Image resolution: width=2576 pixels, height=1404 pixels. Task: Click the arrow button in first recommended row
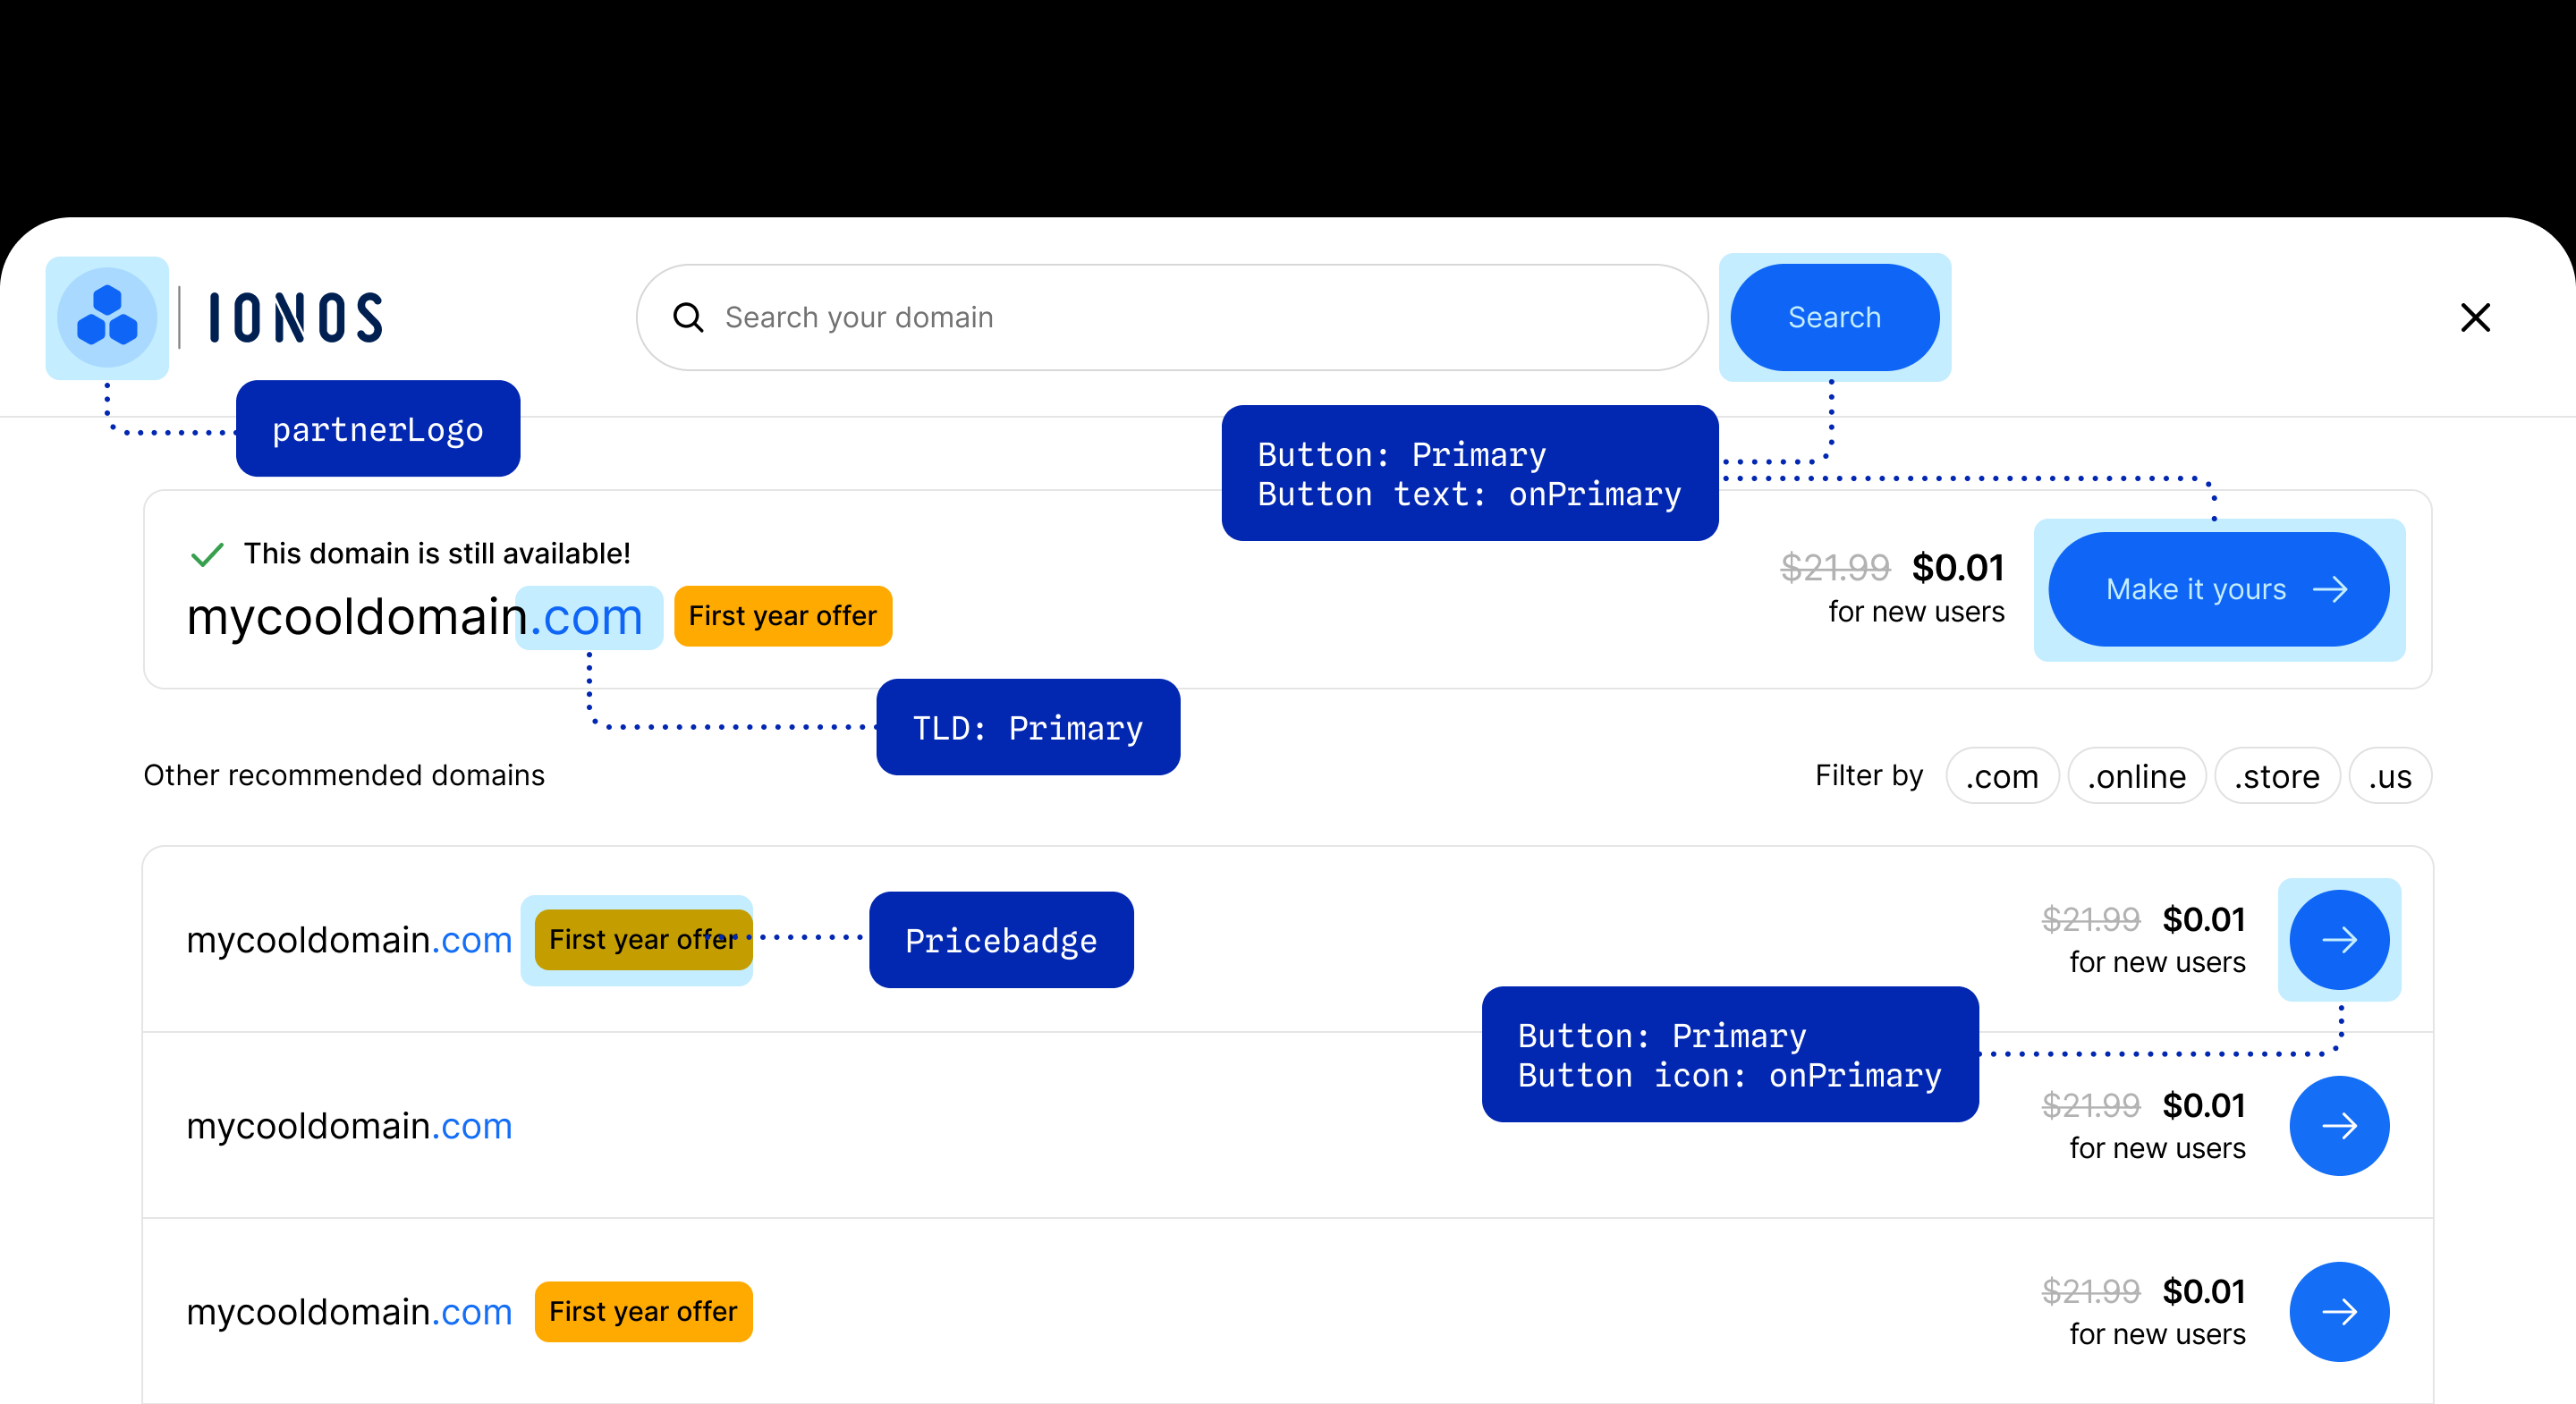pos(2338,939)
